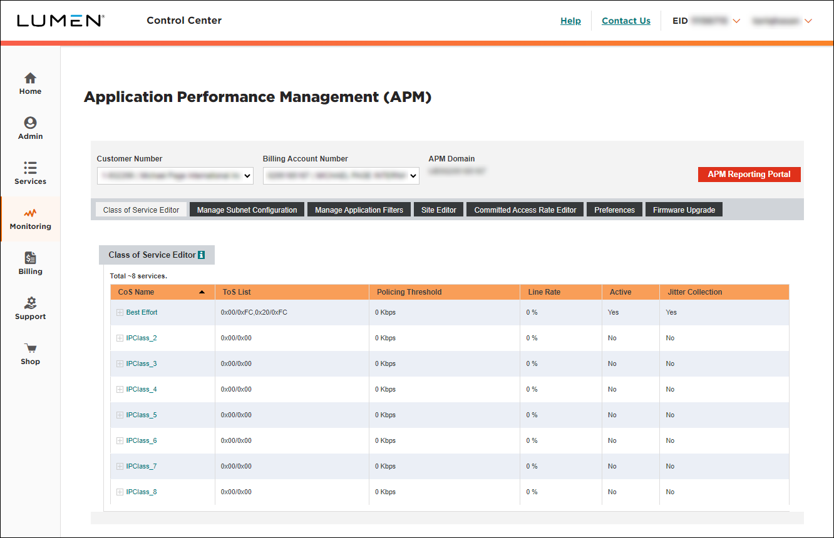Open the Home sidebar icon

click(30, 78)
